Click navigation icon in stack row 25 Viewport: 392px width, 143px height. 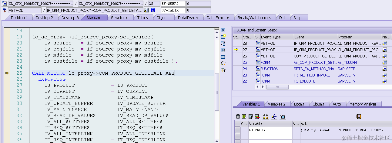click(385, 63)
